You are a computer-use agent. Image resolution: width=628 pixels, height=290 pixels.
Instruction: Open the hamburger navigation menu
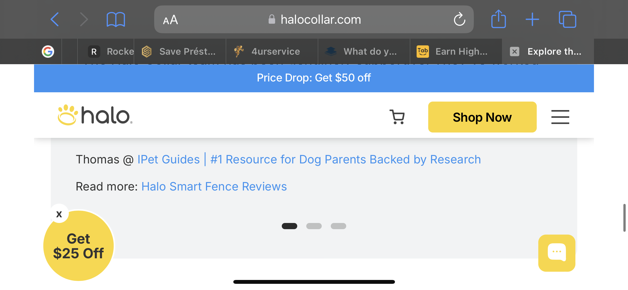(x=560, y=117)
